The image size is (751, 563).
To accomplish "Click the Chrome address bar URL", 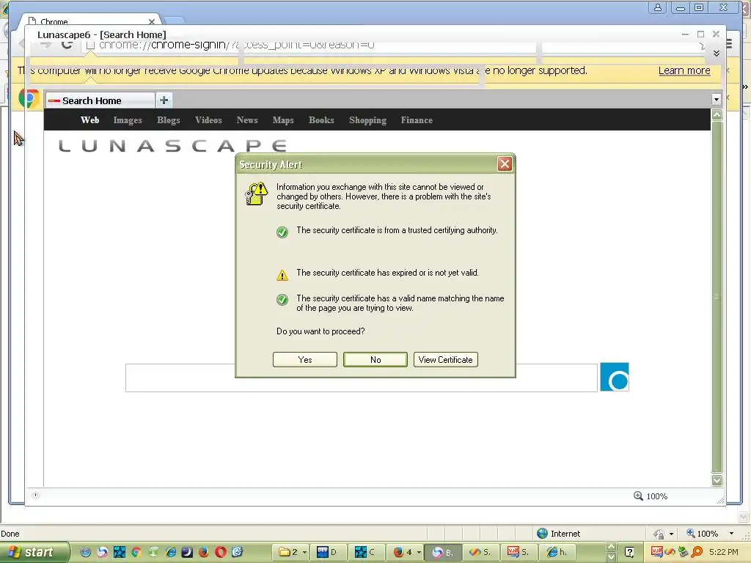I will click(237, 45).
